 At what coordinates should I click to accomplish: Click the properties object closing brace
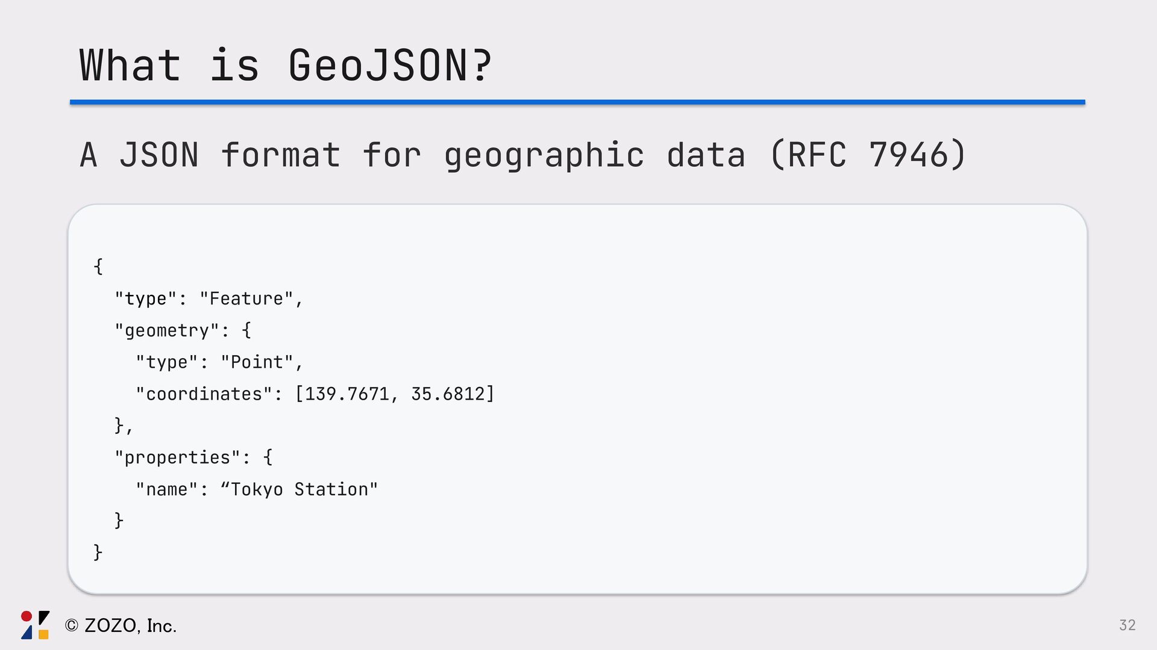coord(119,520)
